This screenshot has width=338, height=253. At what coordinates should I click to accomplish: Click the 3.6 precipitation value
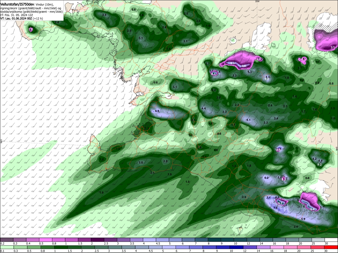pos(104,15)
